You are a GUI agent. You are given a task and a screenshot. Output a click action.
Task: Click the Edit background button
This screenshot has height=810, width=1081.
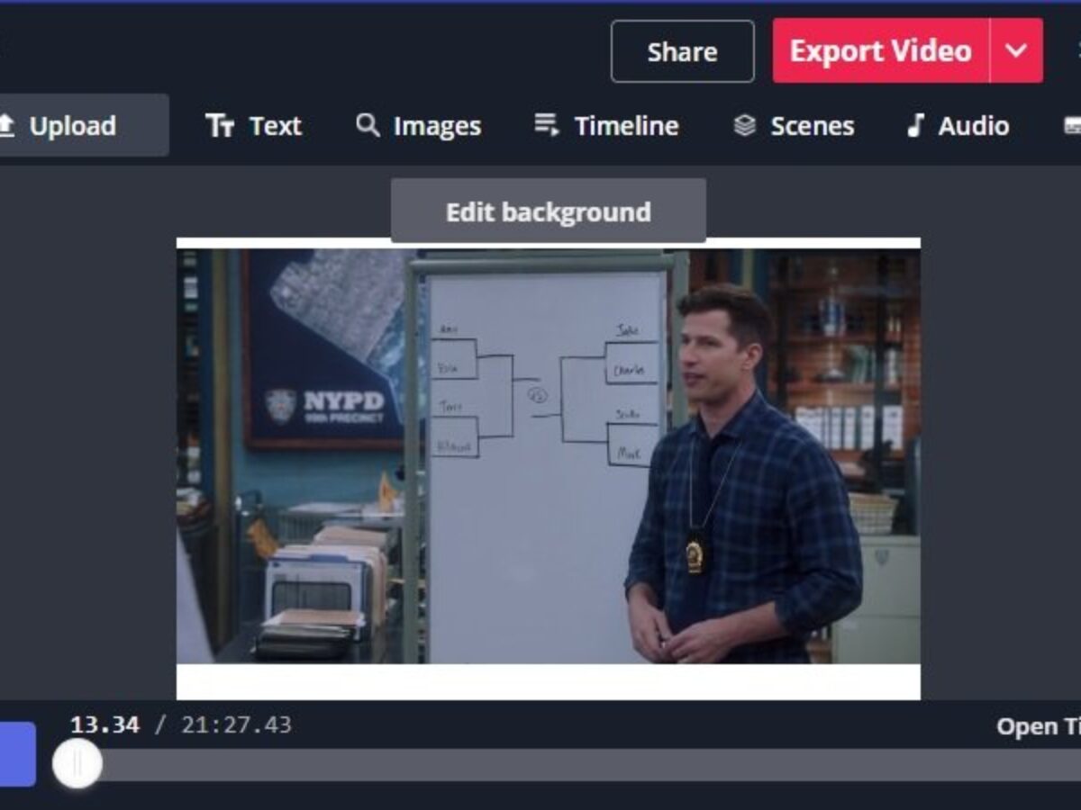pos(549,211)
